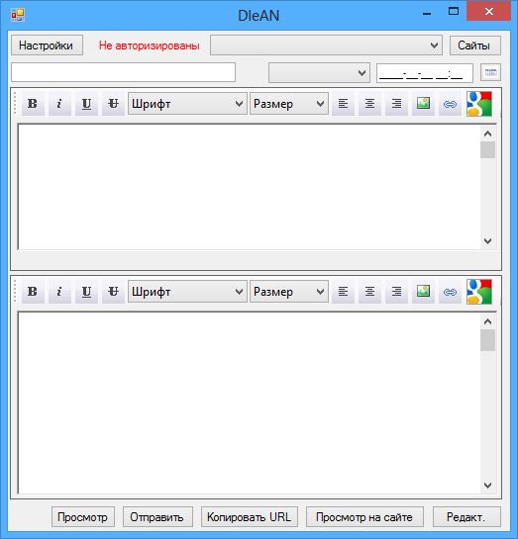
Task: Open the Настройки settings button
Action: 47,45
